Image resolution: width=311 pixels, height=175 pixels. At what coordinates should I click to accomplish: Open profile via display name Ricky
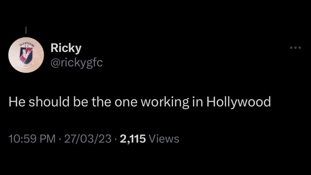tap(66, 48)
